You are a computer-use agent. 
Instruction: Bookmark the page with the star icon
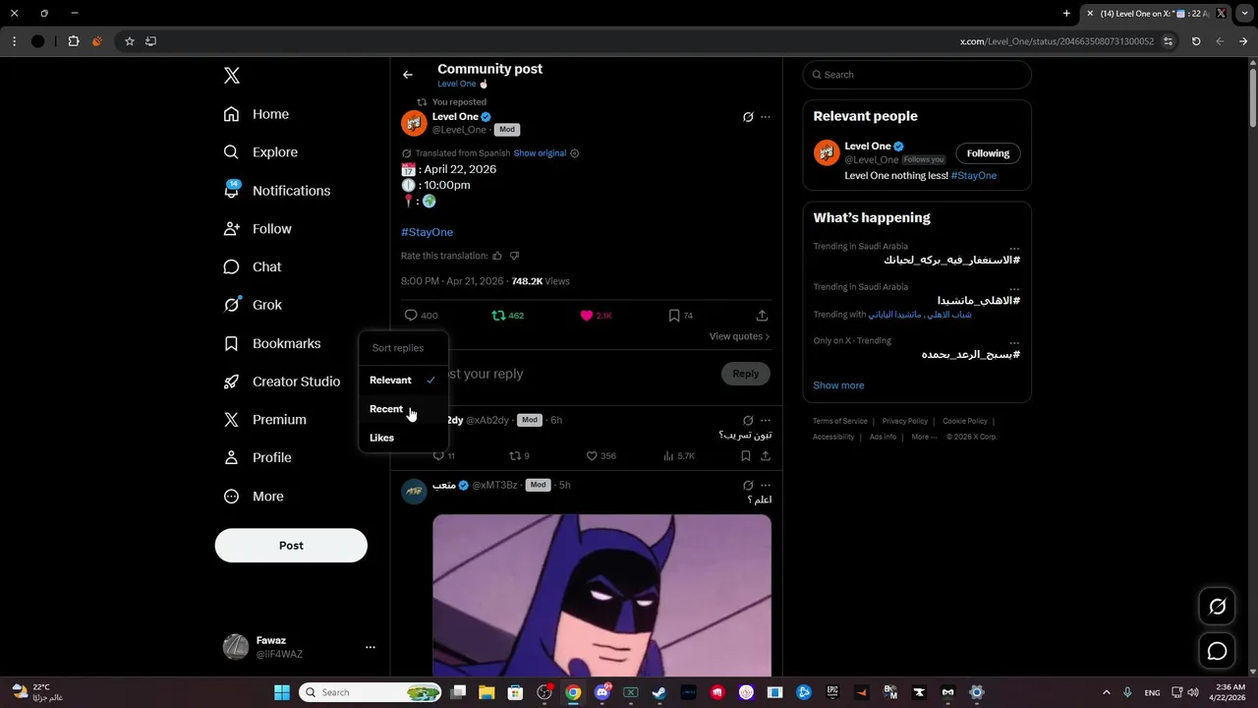[129, 41]
